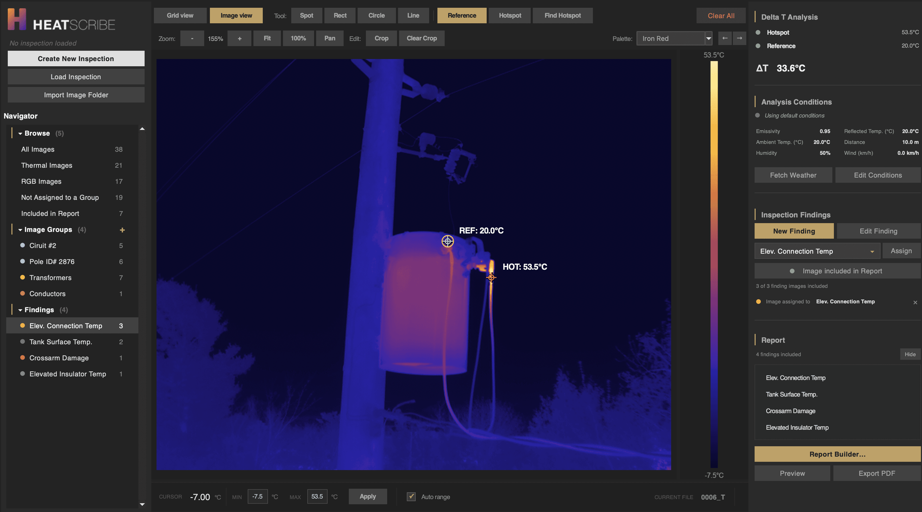The height and width of the screenshot is (512, 922).
Task: Click the navigator scroll up arrow
Action: click(142, 129)
